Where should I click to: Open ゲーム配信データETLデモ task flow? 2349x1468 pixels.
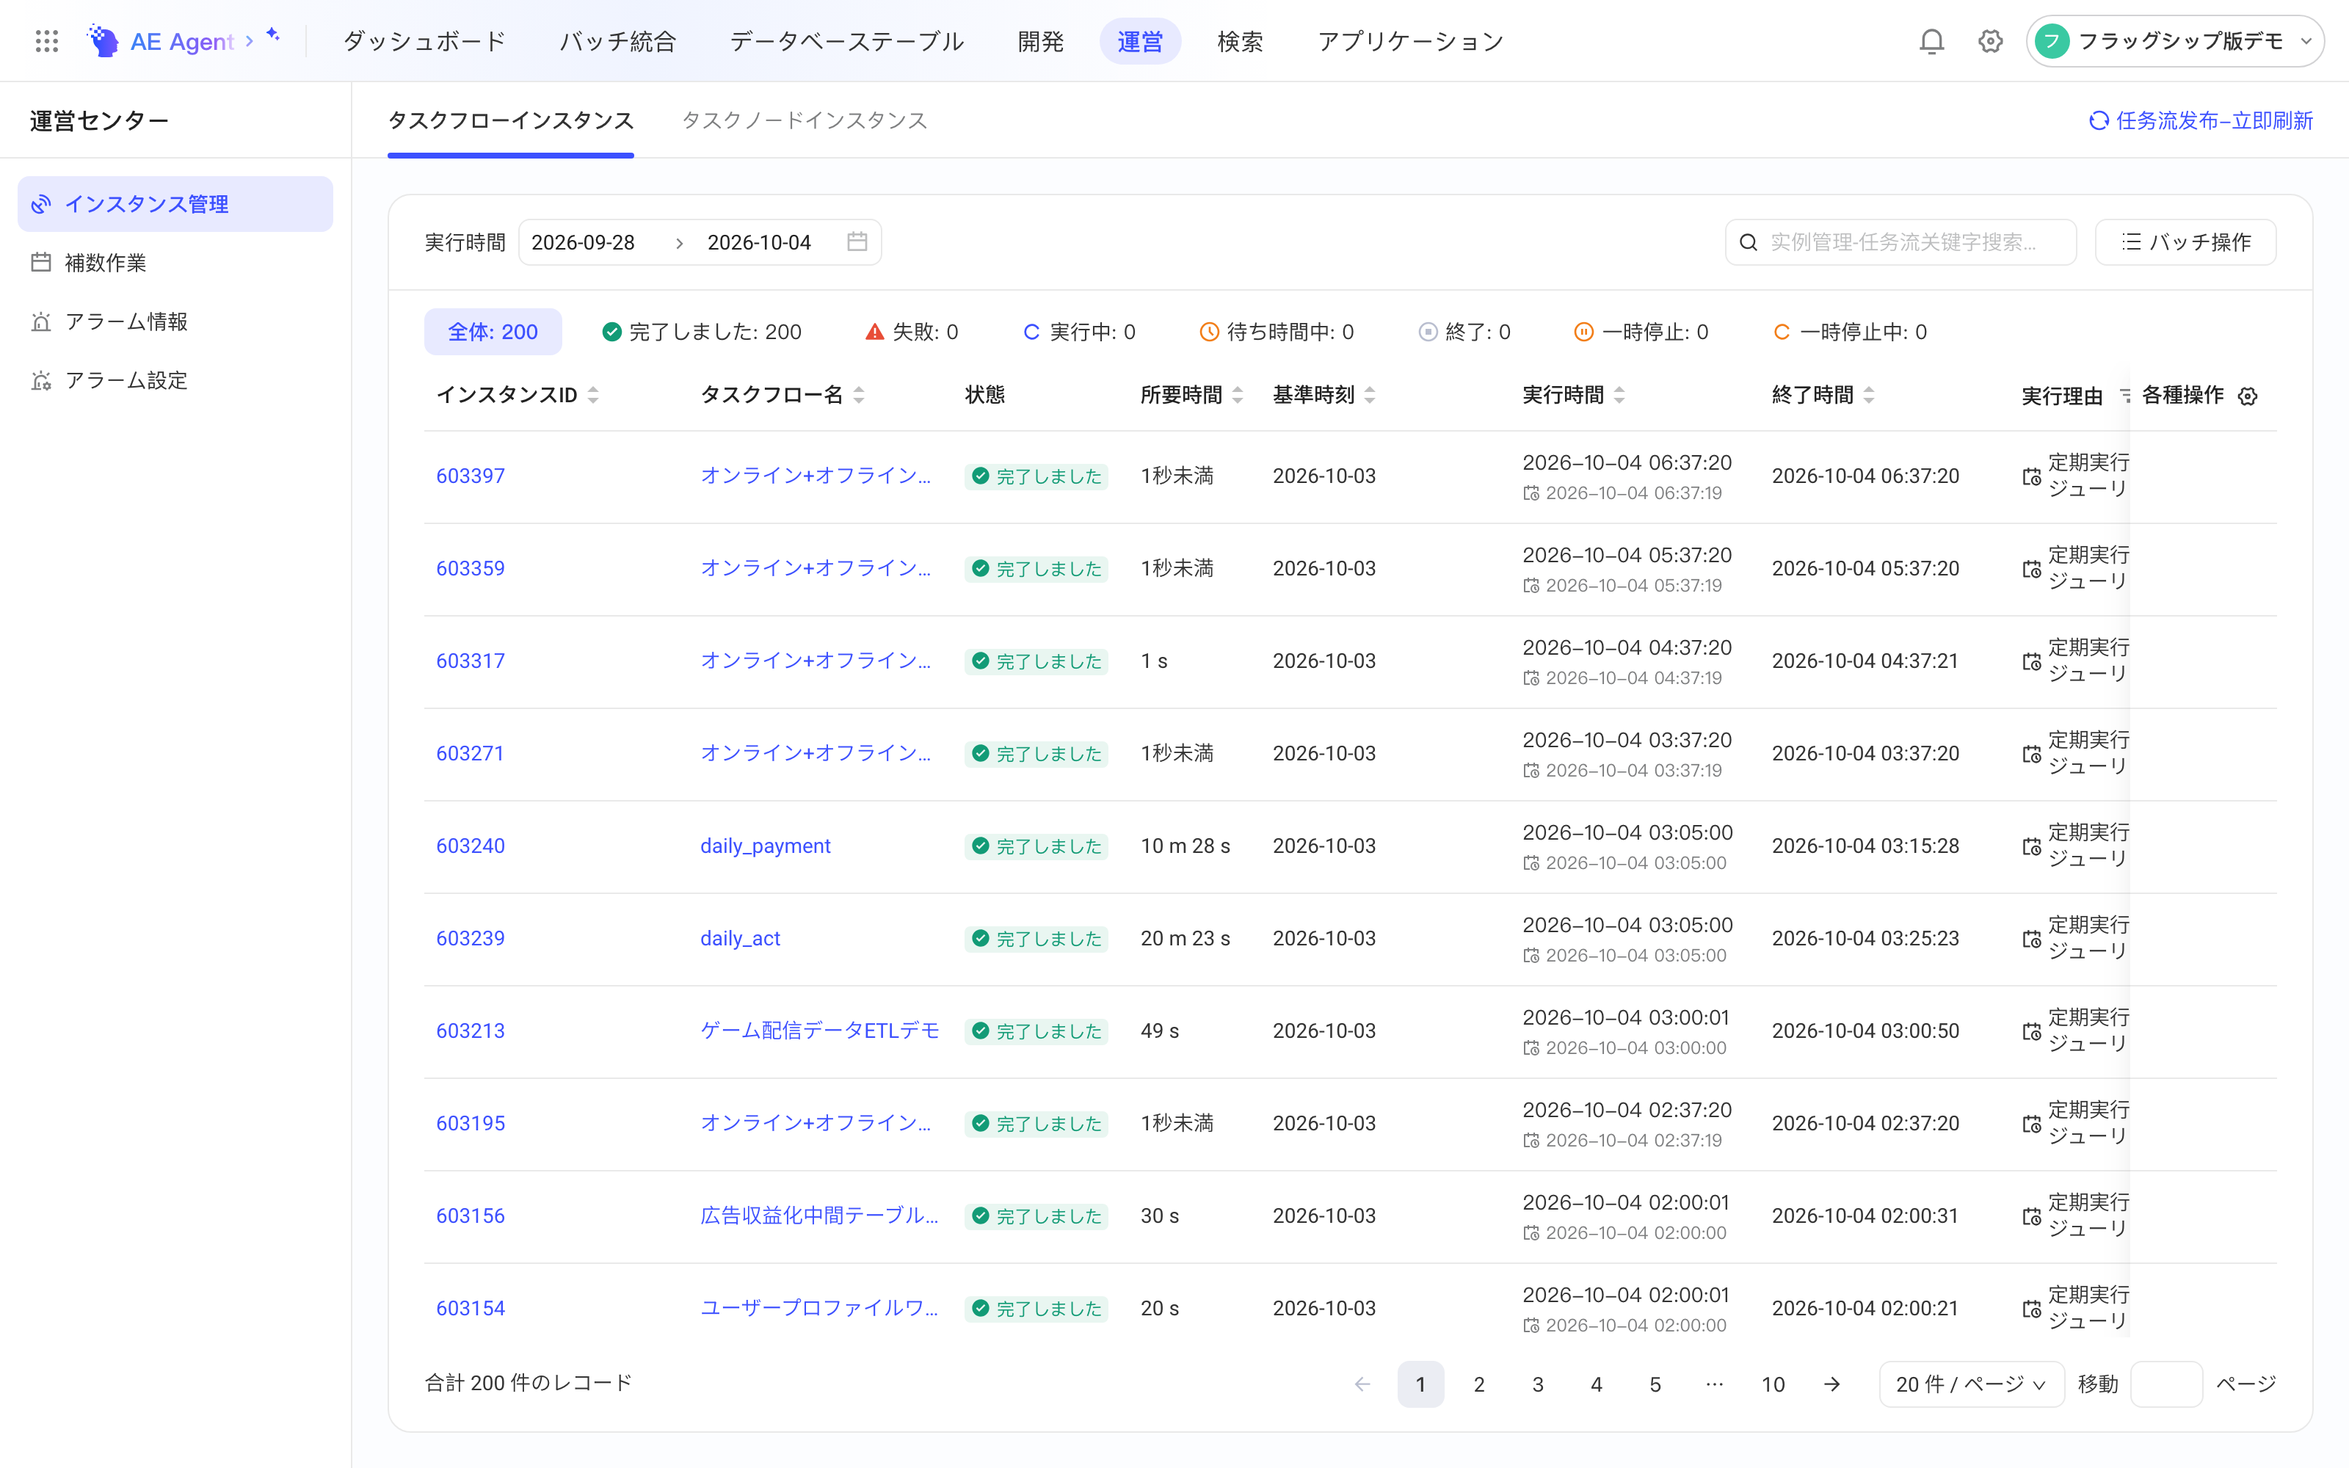coord(819,1030)
